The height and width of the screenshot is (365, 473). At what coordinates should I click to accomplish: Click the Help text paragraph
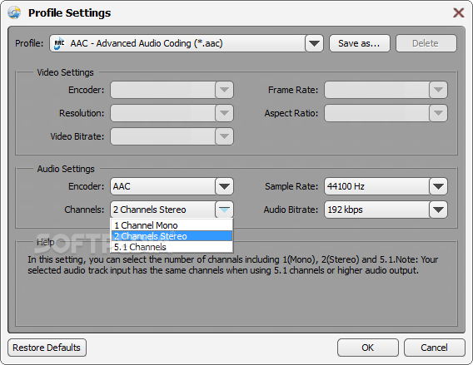(232, 264)
